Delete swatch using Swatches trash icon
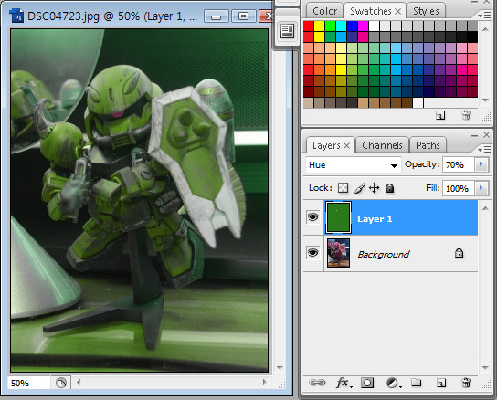The image size is (497, 400). pos(466,115)
